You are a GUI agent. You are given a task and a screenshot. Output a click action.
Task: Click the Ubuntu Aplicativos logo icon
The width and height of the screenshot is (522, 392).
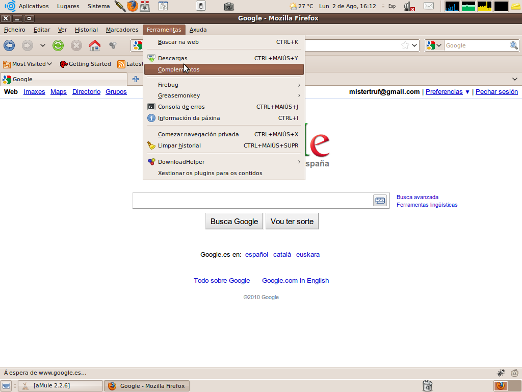tap(10, 6)
